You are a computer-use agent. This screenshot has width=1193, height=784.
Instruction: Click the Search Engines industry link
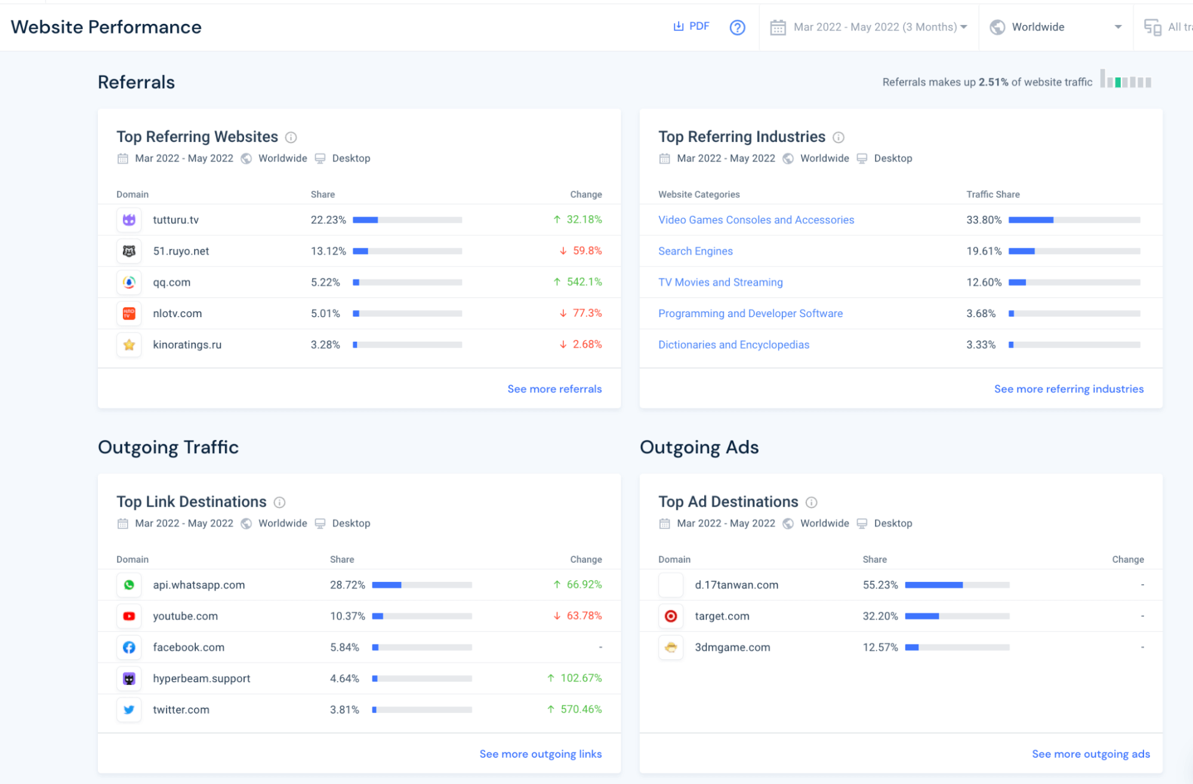point(695,251)
